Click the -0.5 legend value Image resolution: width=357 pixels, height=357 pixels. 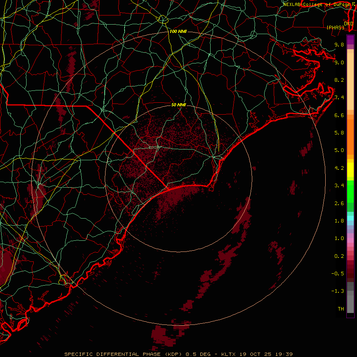[338, 274]
